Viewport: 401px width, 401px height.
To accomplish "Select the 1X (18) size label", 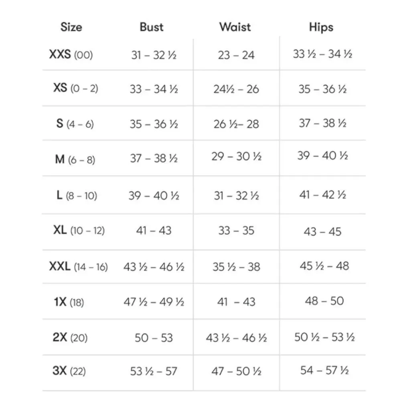I will 69,302.
